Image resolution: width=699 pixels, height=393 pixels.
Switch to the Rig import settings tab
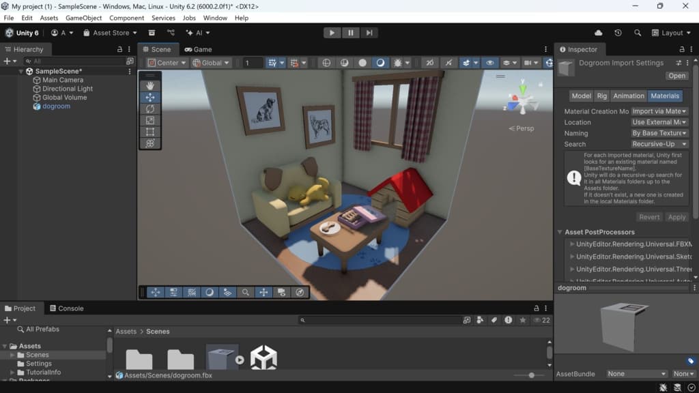click(601, 96)
